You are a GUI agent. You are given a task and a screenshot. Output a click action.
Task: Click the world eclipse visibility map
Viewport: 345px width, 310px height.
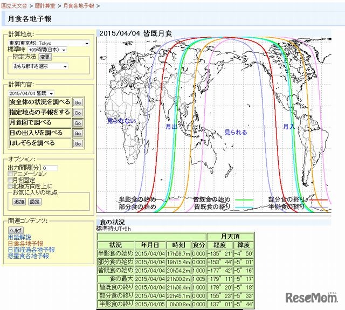[x=214, y=125]
